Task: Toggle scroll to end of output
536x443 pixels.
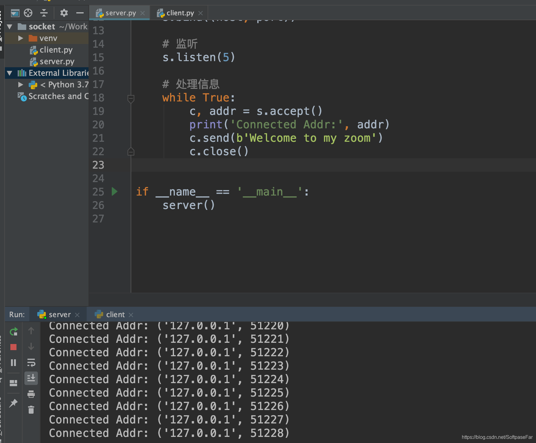Action: (x=31, y=378)
